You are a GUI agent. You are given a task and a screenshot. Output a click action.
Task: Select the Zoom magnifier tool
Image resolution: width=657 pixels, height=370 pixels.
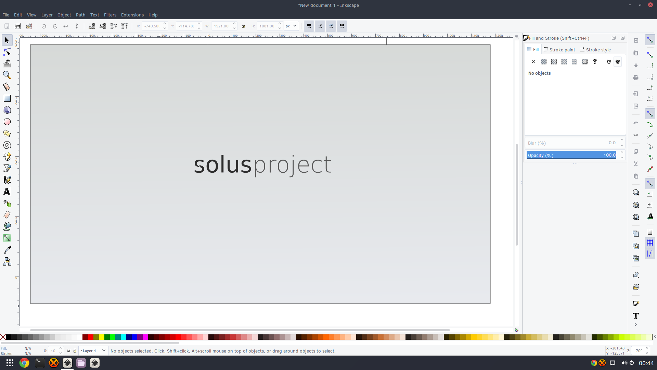(x=7, y=75)
